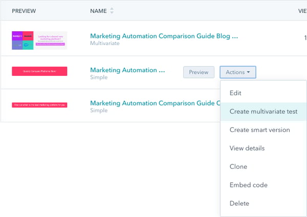Viewport: 307px width, 217px height.
Task: Open the third row Marketing Automation Comparison Guide link
Action: [x=153, y=103]
